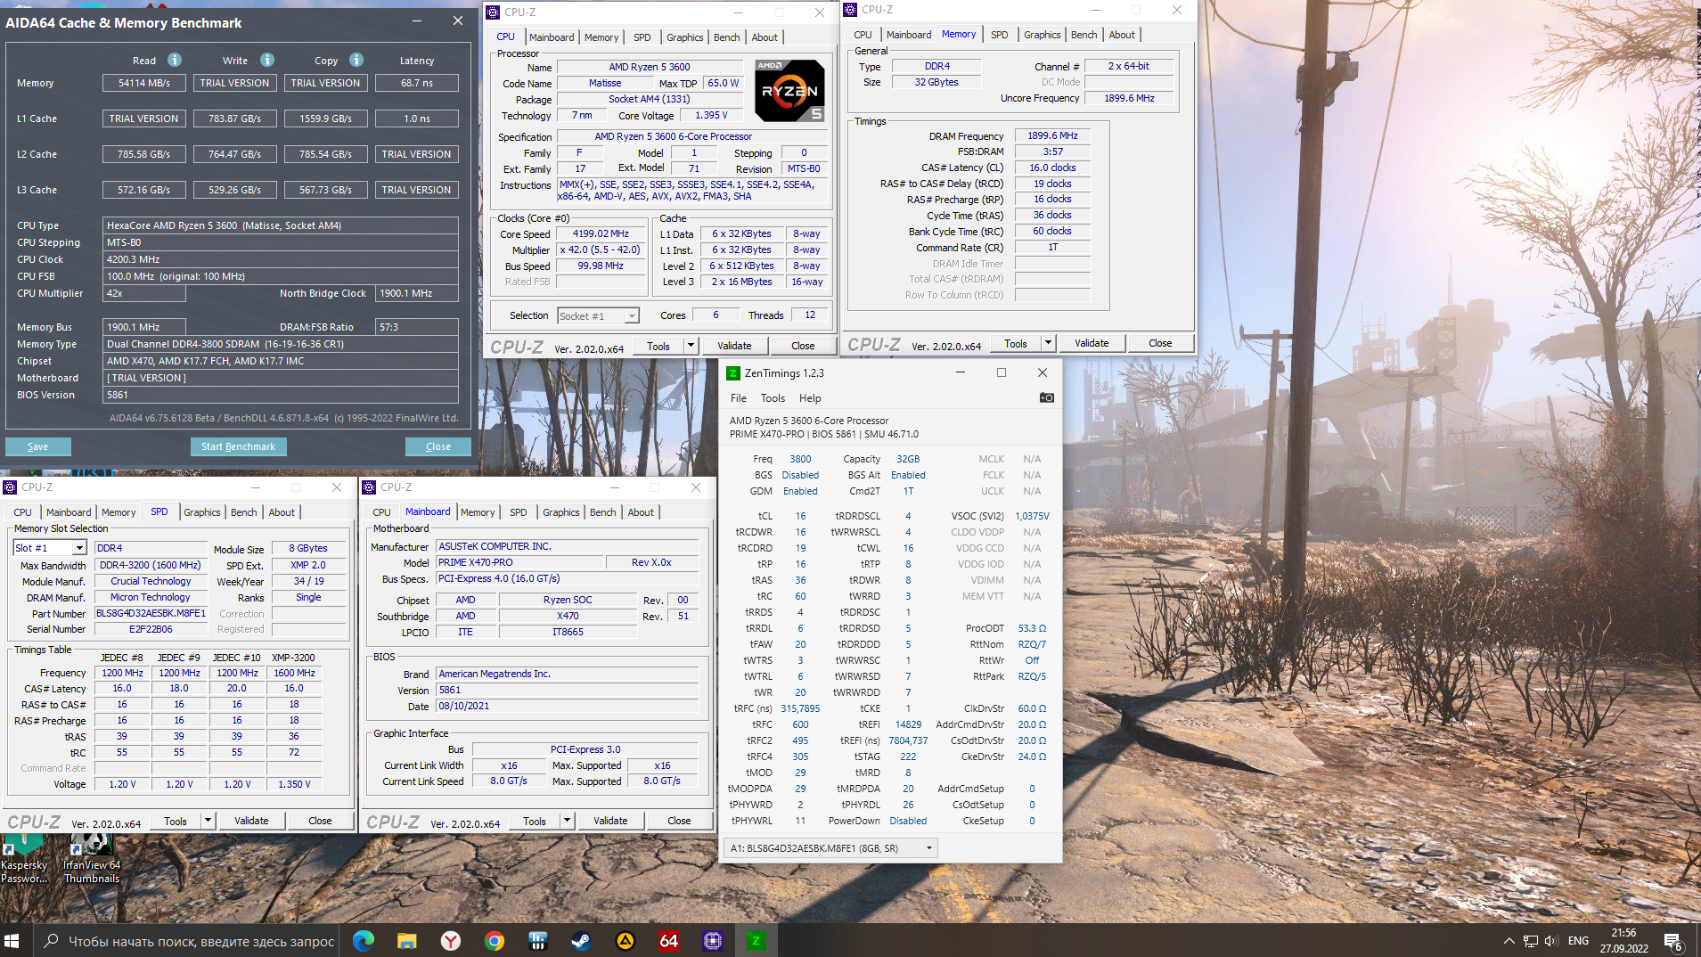Click the Rev X.0x mainboard revision field
Viewport: 1701px width, 957px height.
(x=651, y=562)
